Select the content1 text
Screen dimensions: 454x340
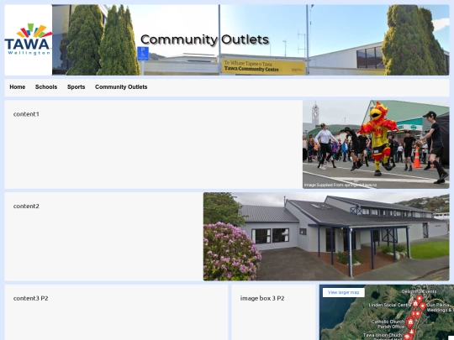(26, 114)
